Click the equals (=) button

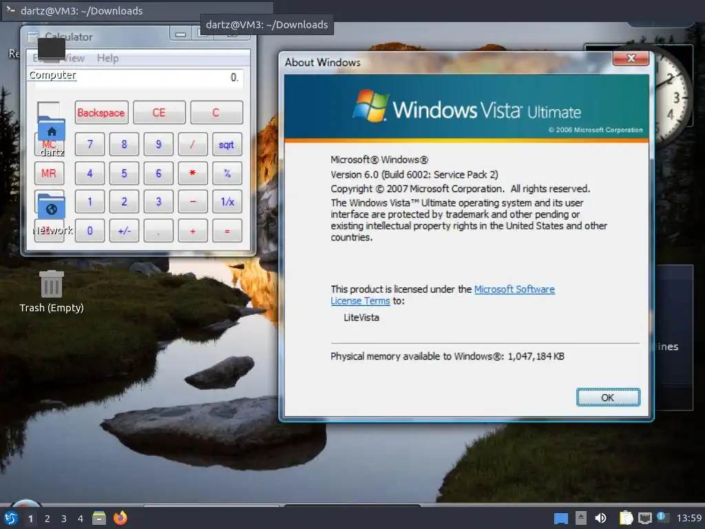[x=227, y=231]
